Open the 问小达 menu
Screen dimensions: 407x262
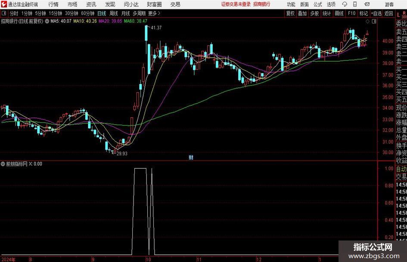[x=131, y=4]
